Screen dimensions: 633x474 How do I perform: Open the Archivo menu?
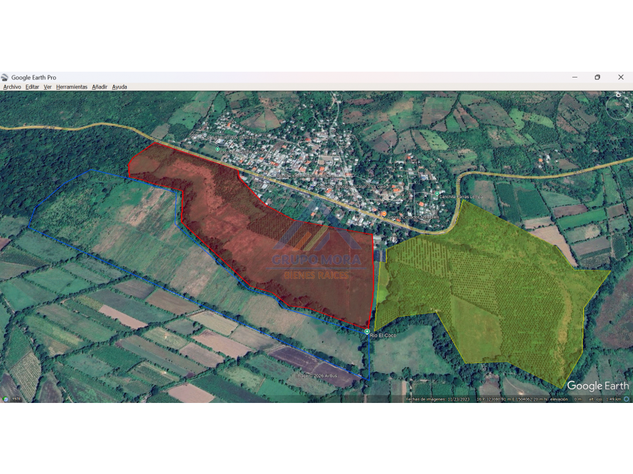click(x=12, y=87)
